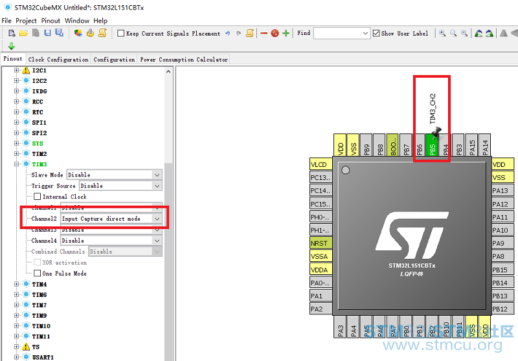Click the PA9 pin on the chip
The height and width of the screenshot is (361, 518).
click(x=502, y=243)
